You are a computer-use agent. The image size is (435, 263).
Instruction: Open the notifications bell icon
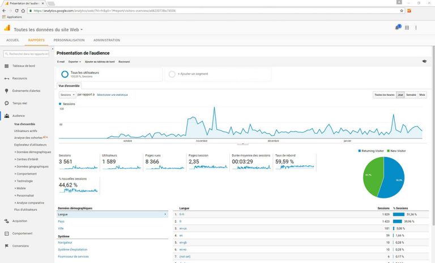(x=398, y=28)
